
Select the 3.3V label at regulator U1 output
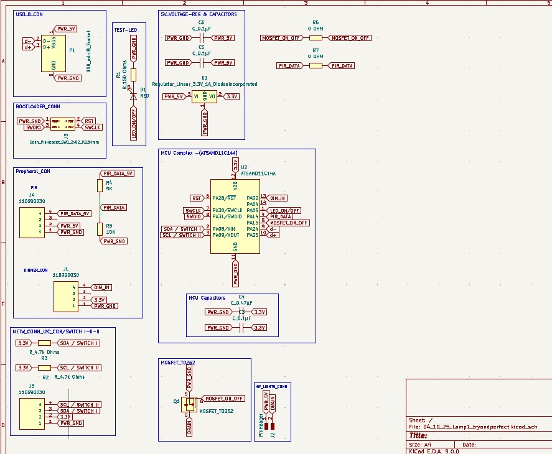point(232,96)
